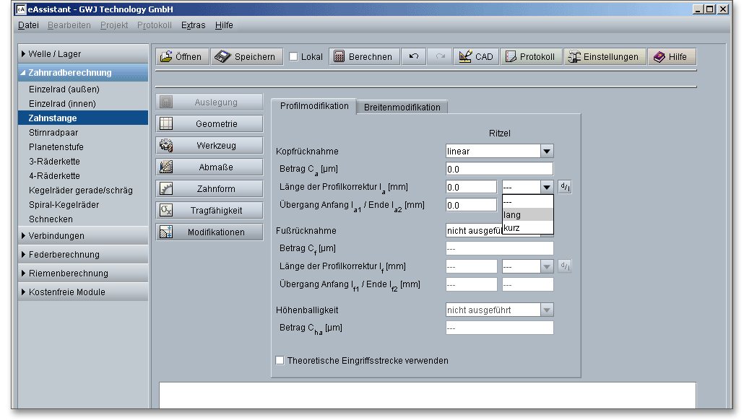The width and height of the screenshot is (744, 420).
Task: Click the Hilfe book icon button
Action: (671, 57)
